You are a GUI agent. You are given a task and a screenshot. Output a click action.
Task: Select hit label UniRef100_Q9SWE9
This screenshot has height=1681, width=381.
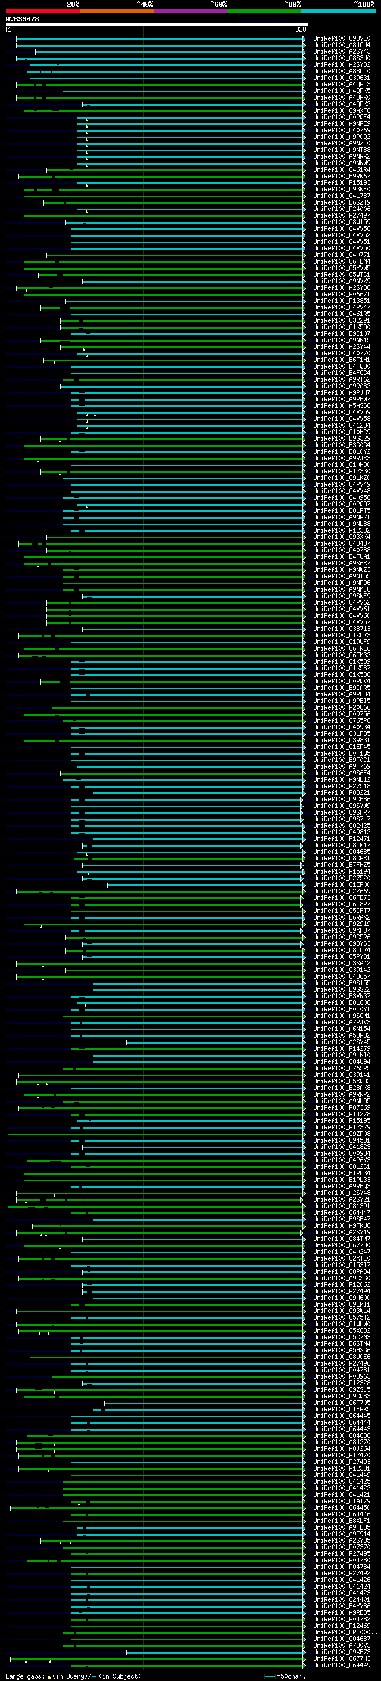[342, 596]
